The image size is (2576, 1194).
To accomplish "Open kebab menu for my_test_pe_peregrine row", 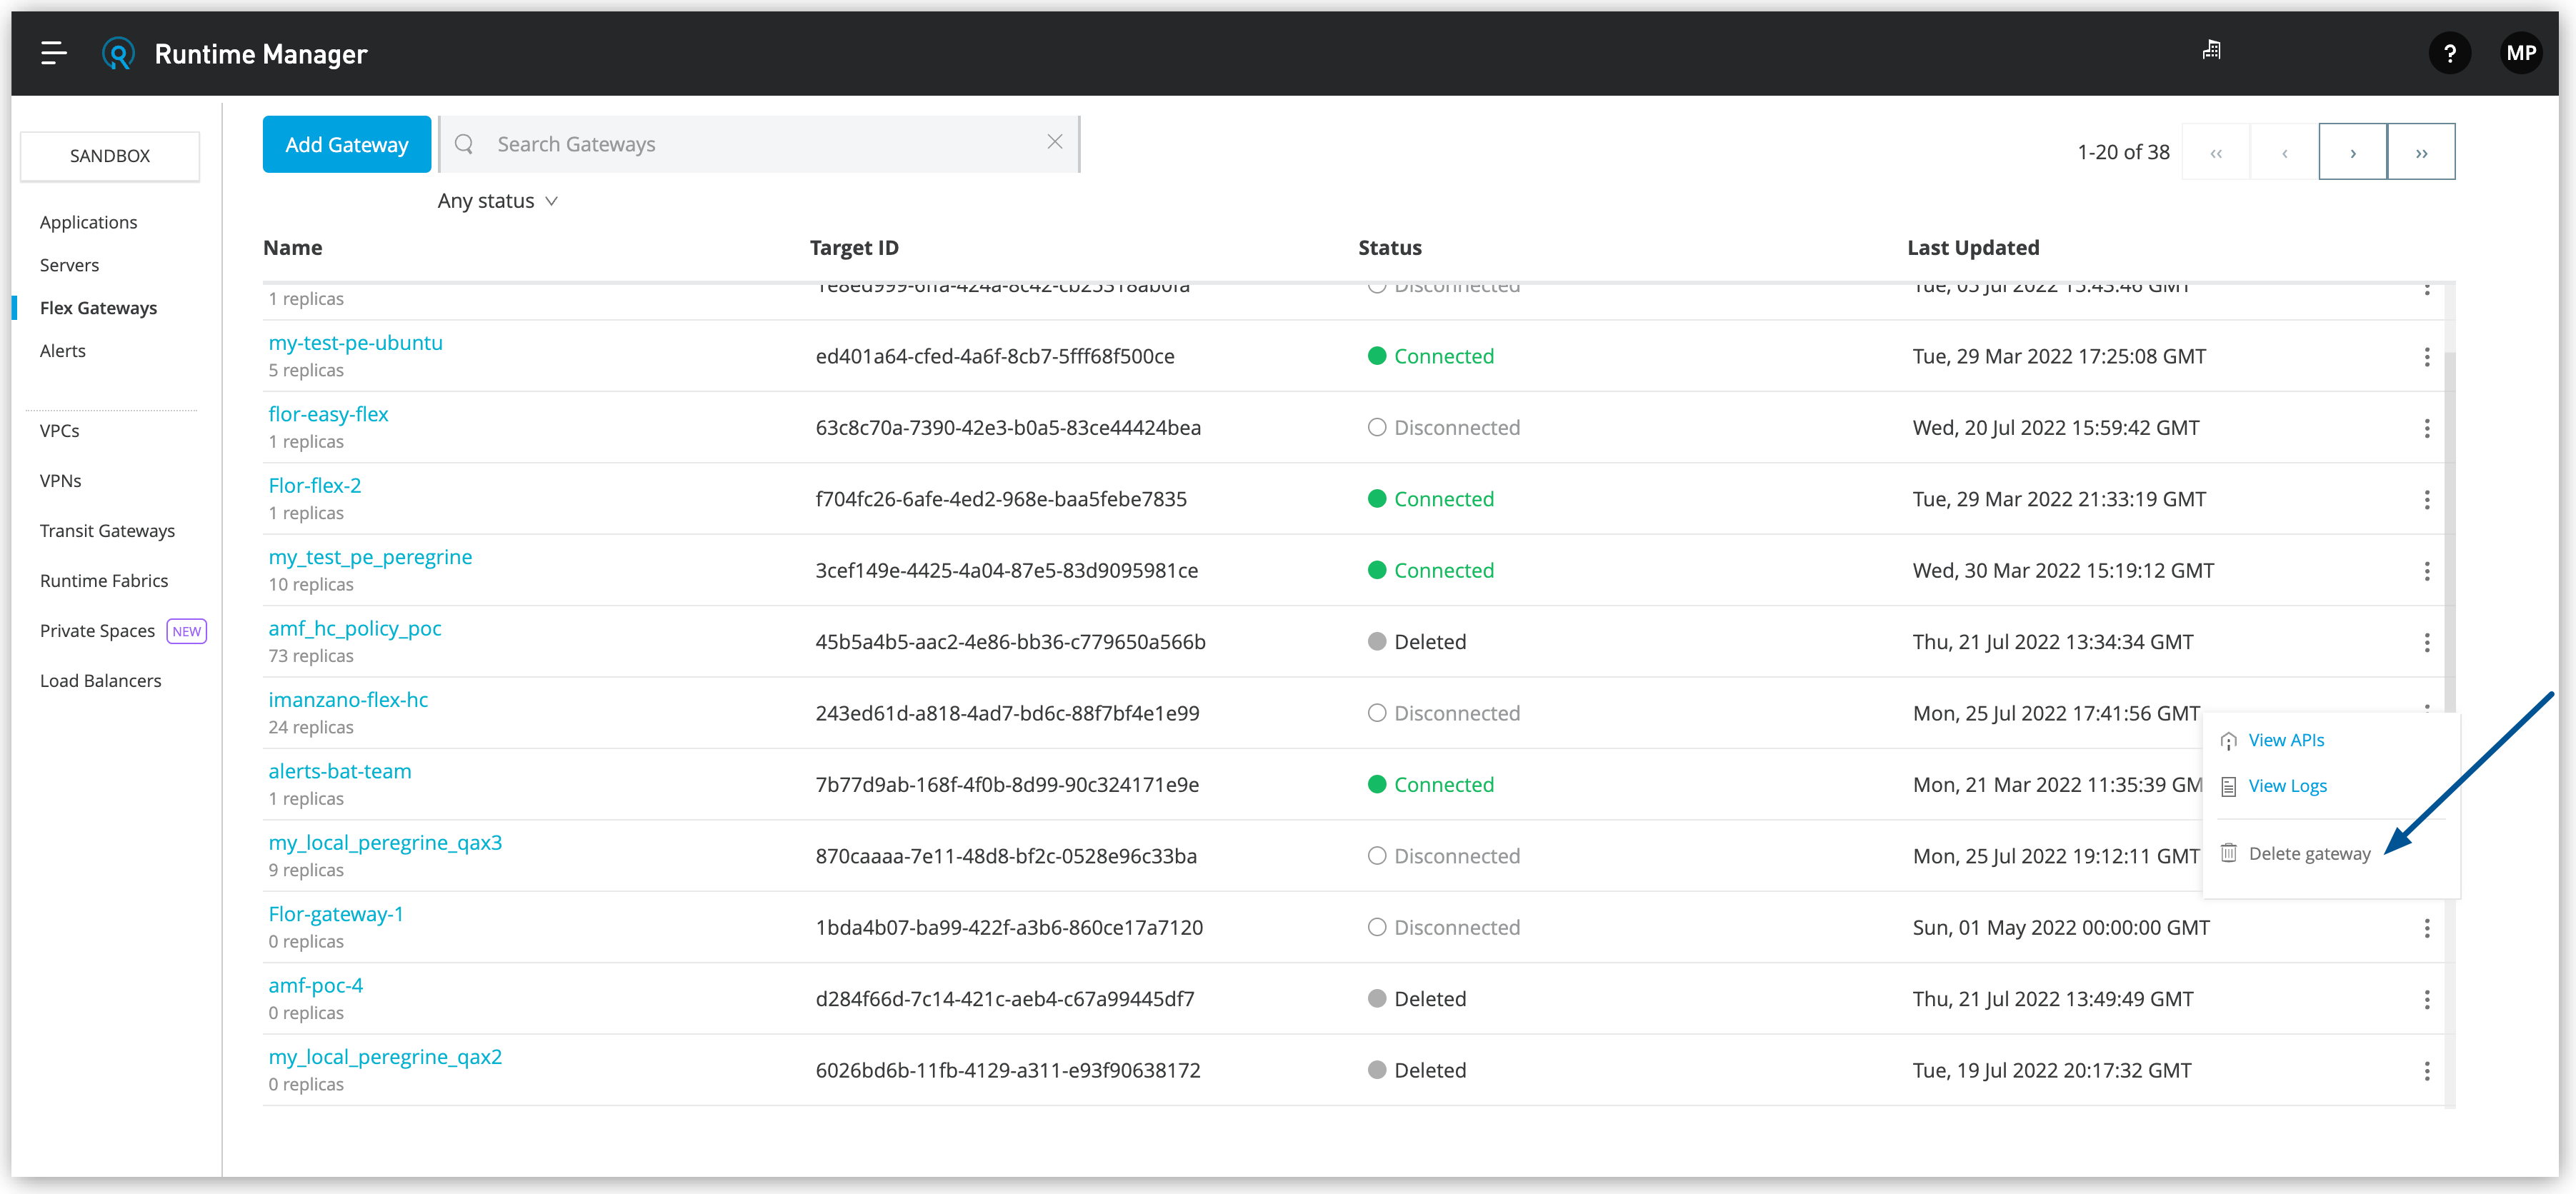I will [2426, 571].
